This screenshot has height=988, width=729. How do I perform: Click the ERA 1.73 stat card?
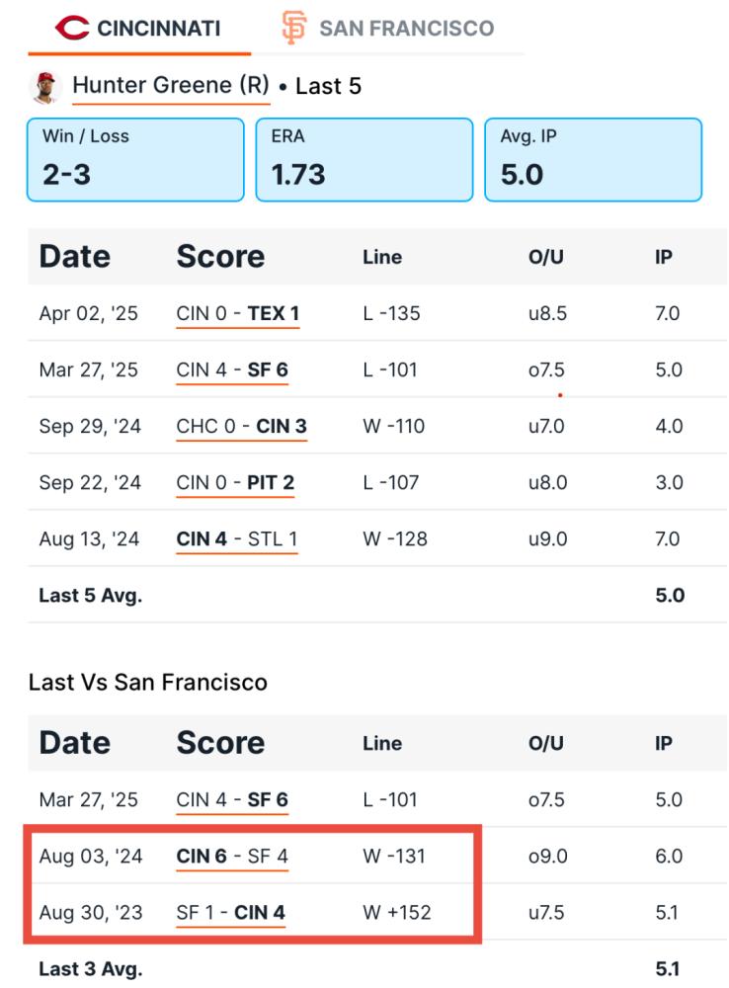[x=364, y=159]
